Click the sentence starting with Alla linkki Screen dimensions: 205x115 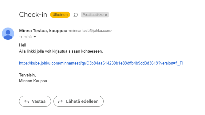[61, 51]
